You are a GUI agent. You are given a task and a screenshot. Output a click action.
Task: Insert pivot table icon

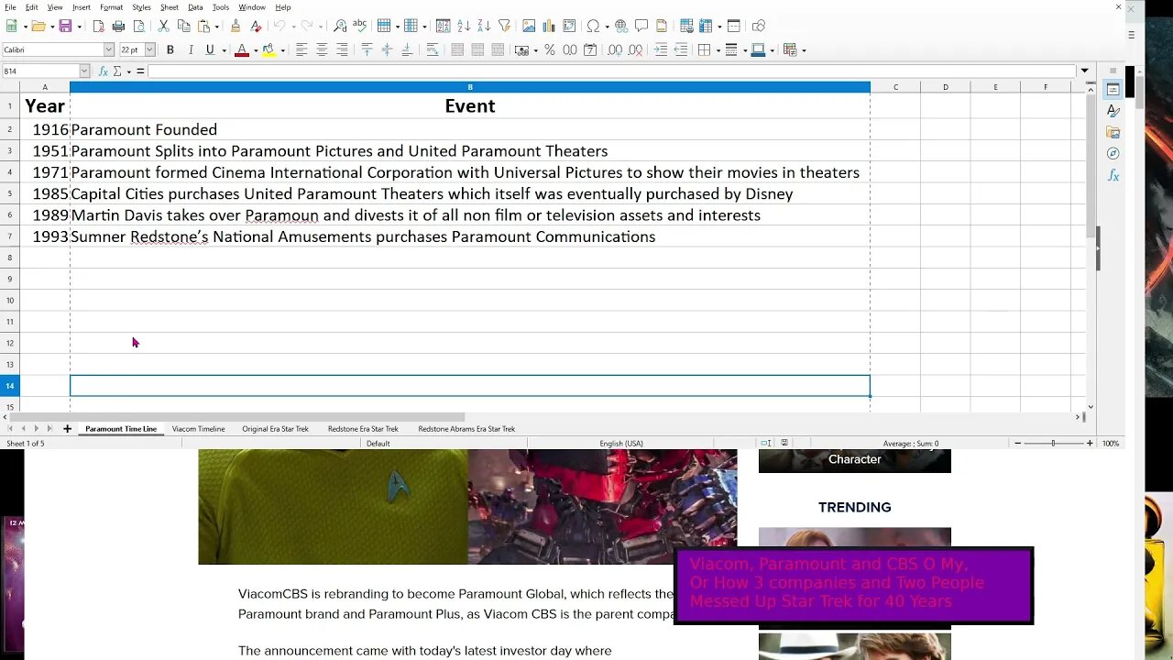coord(569,26)
